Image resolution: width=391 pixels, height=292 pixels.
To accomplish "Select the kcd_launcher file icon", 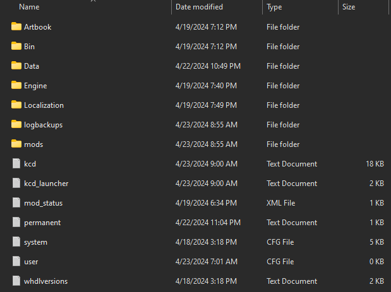I will (16, 184).
